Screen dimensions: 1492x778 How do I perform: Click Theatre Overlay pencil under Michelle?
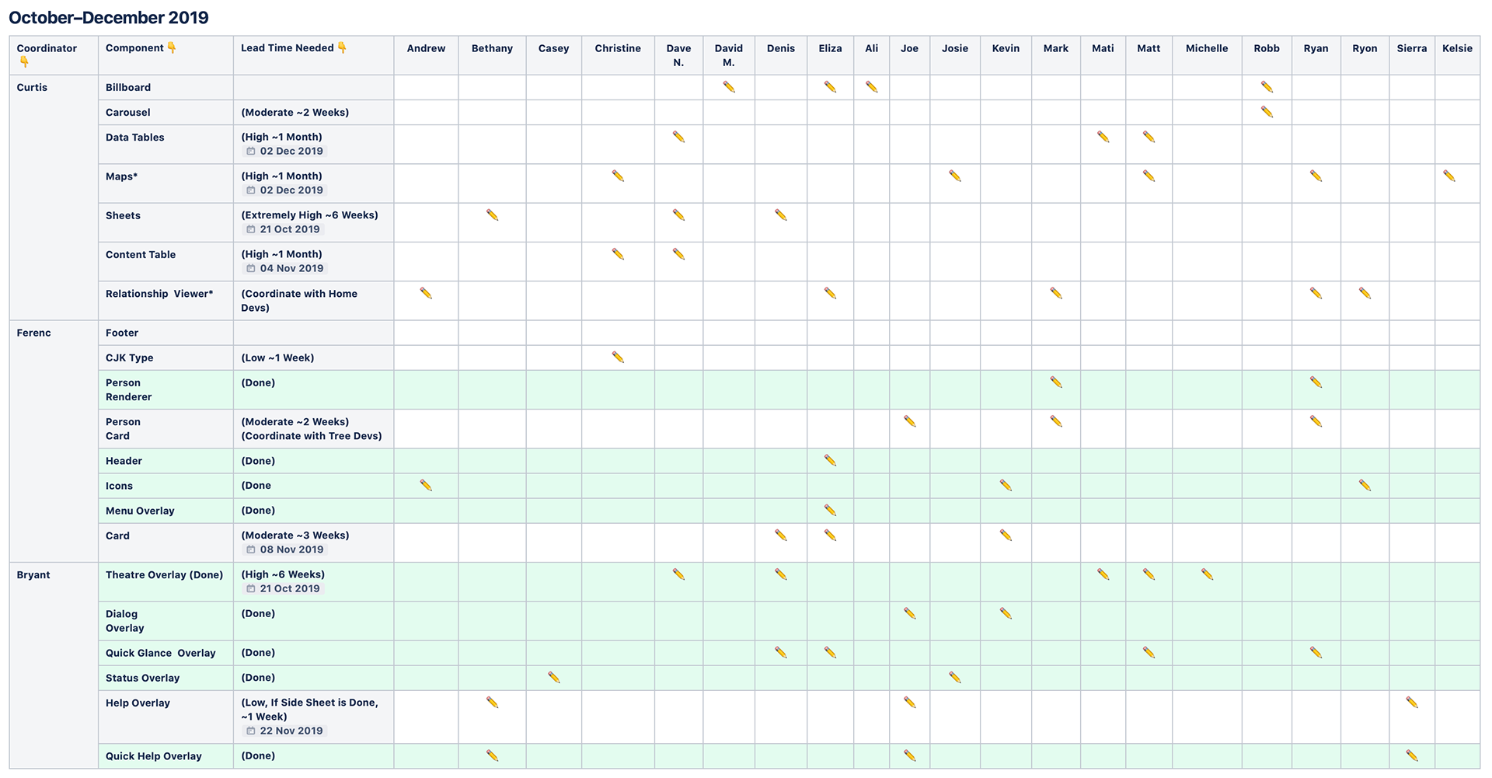(1207, 574)
